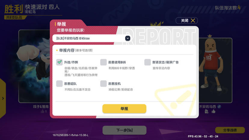
Task: Click the 分享战绩 share button
Action: click(230, 130)
